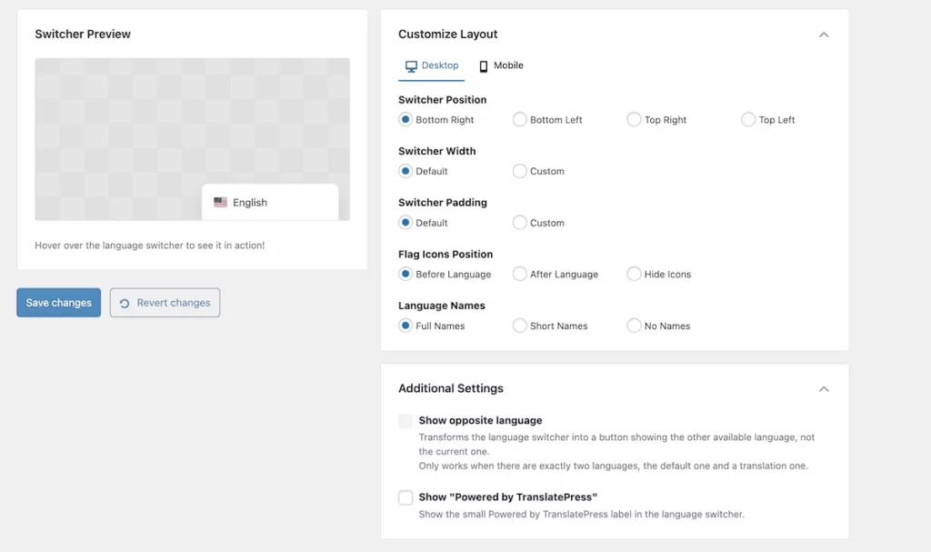
Task: Choose Top Left switcher position
Action: pos(747,119)
